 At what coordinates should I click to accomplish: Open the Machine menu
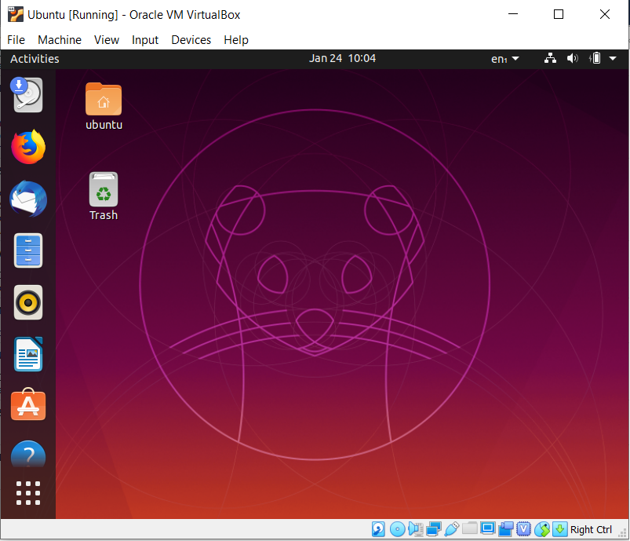(60, 40)
